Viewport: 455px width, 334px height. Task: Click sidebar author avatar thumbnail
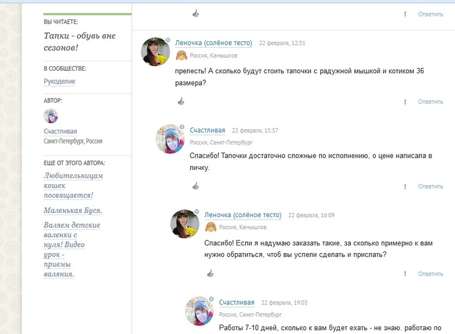pyautogui.click(x=51, y=116)
